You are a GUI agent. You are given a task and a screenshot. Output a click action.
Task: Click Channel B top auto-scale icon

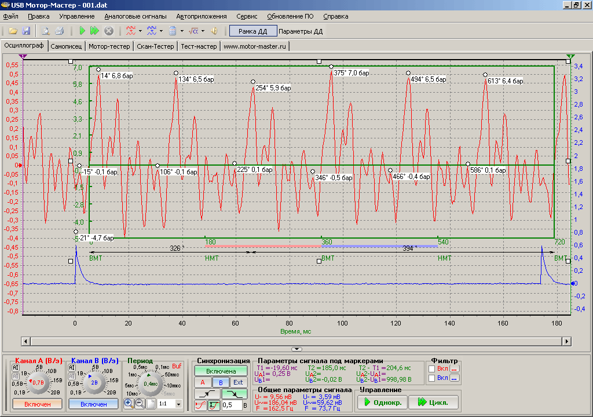(72, 368)
